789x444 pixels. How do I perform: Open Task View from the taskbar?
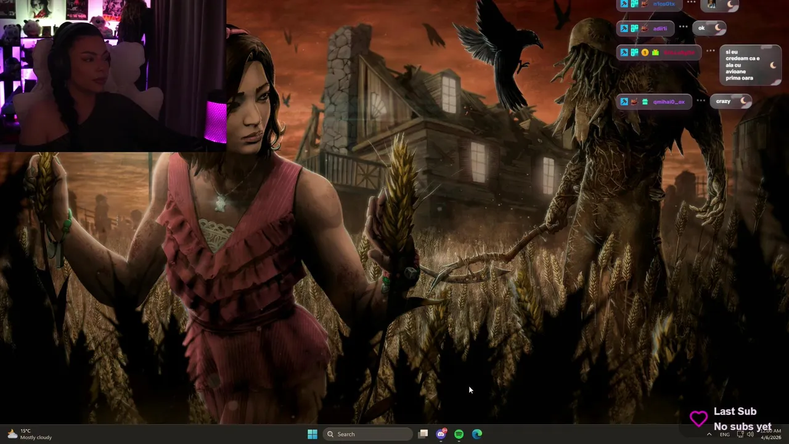(x=423, y=434)
